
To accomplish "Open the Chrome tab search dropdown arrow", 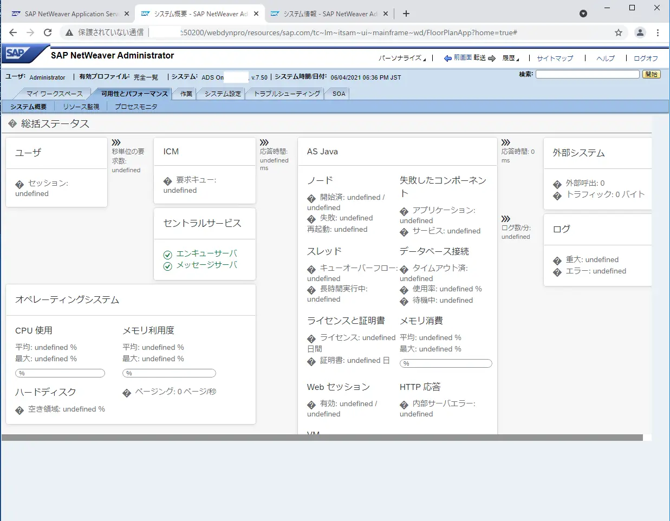I will [583, 14].
